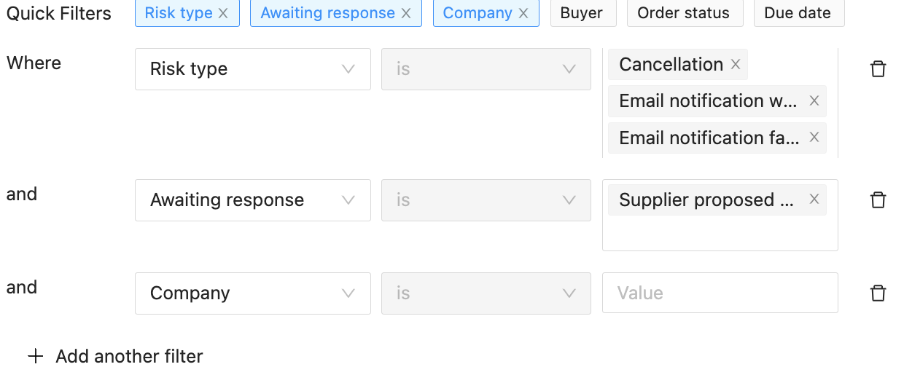Open the Company field dropdown
Viewport: 904px width, 383px height.
tap(253, 293)
